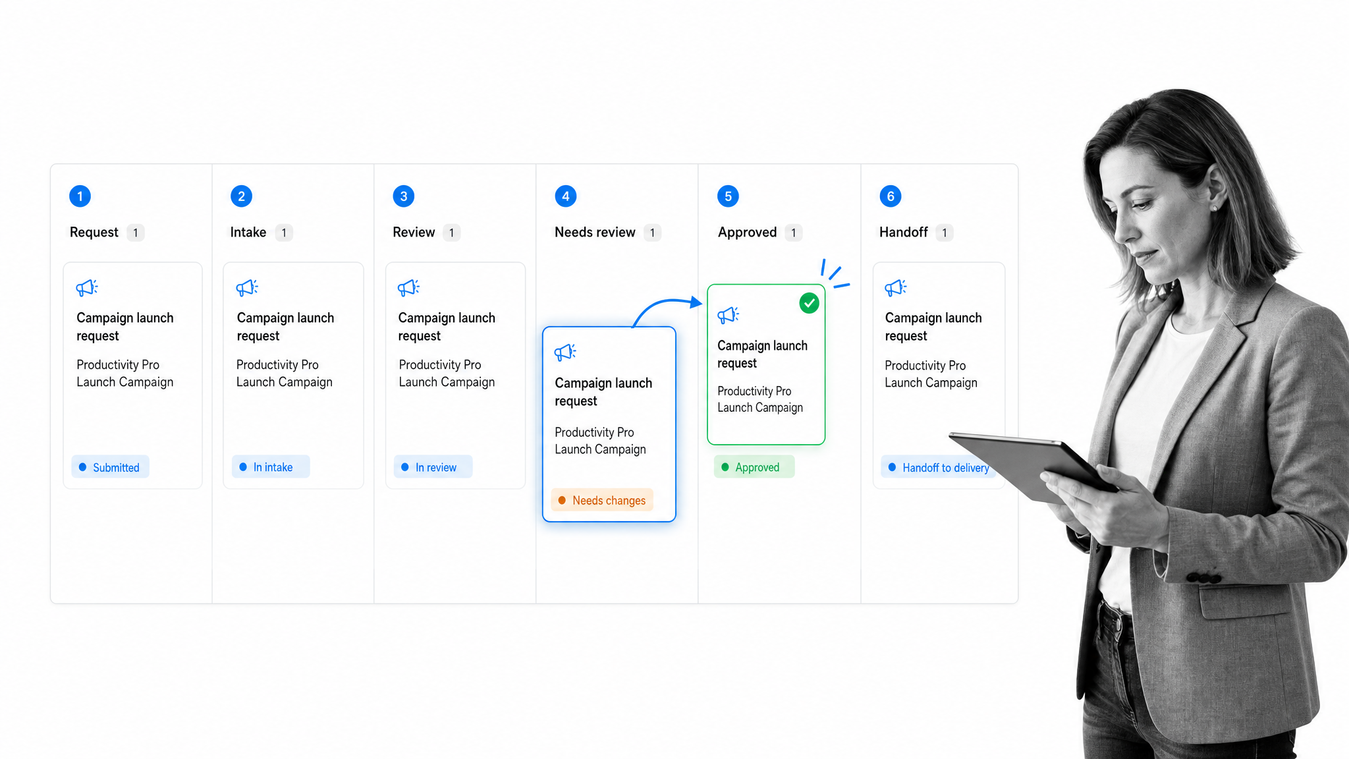Click megaphone icon in Request column card

click(x=87, y=287)
